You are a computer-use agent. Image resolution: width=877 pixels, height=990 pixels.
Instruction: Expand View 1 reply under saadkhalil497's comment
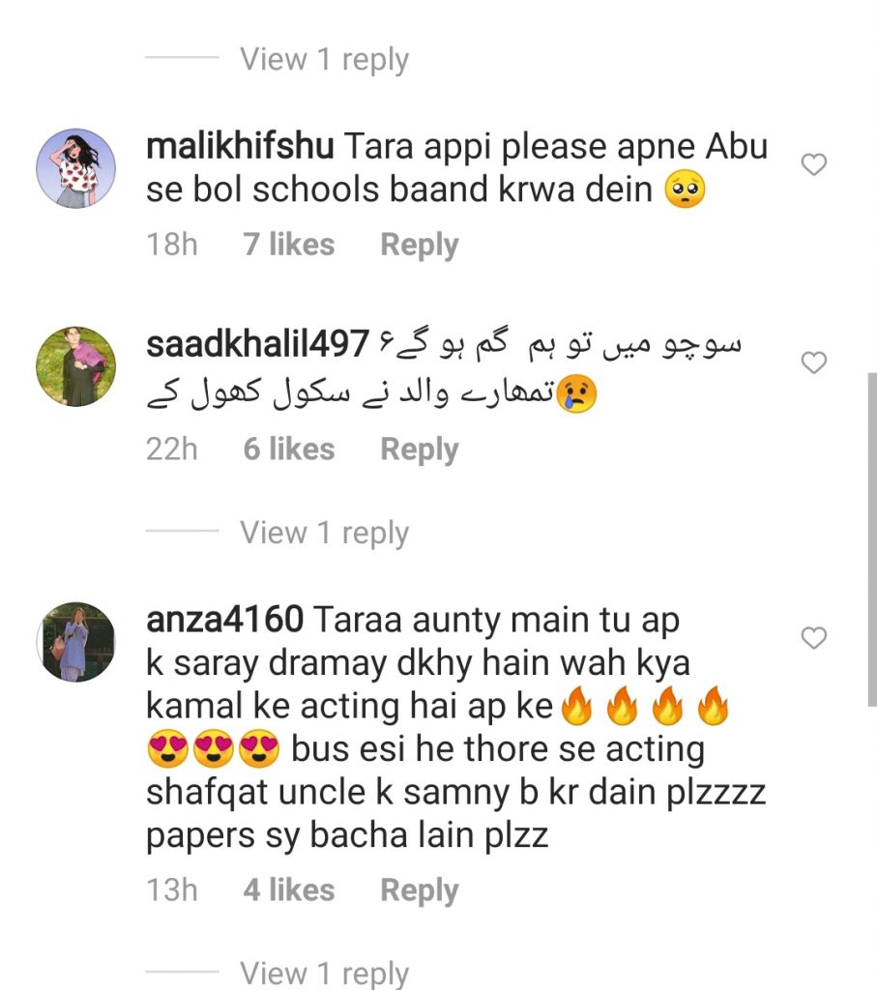(324, 533)
